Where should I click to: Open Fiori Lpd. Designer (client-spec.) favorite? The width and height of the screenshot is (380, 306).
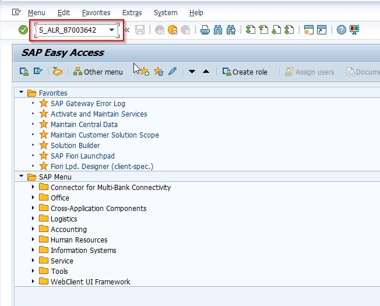click(x=102, y=167)
